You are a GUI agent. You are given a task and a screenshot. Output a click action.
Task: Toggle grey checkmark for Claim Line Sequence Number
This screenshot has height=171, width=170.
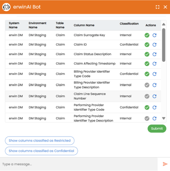click(x=147, y=96)
